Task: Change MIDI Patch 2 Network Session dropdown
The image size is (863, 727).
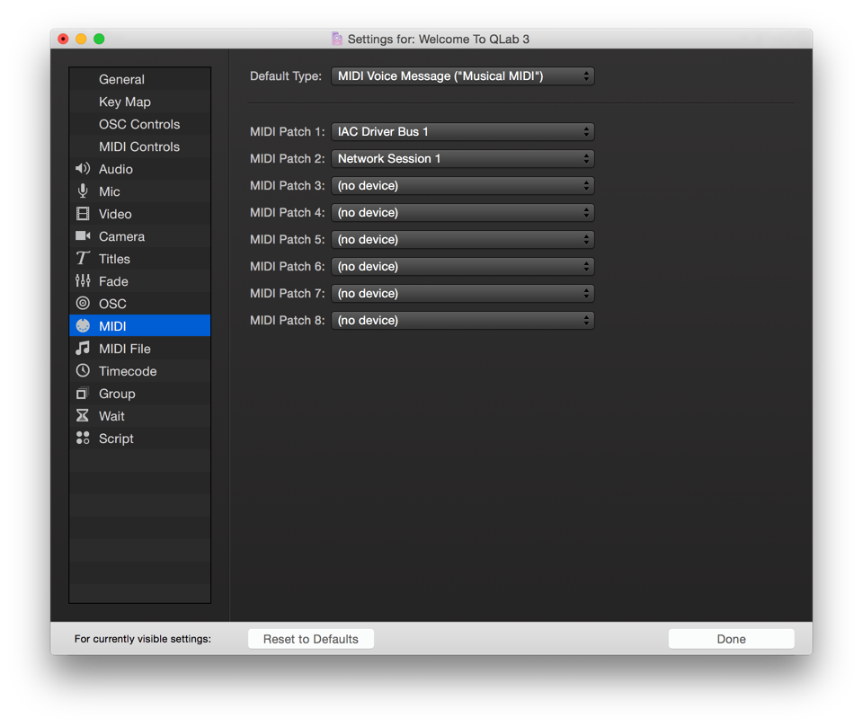Action: coord(462,159)
